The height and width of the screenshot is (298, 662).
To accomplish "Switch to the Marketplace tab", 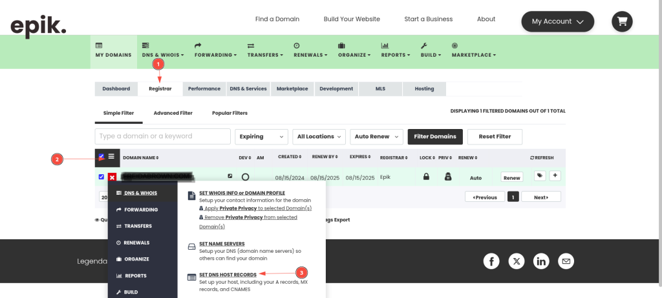I will [292, 89].
